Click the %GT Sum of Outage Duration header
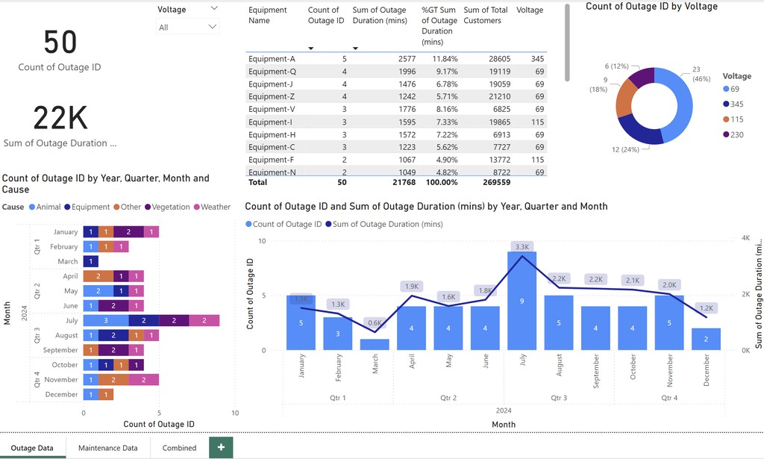 pos(439,26)
